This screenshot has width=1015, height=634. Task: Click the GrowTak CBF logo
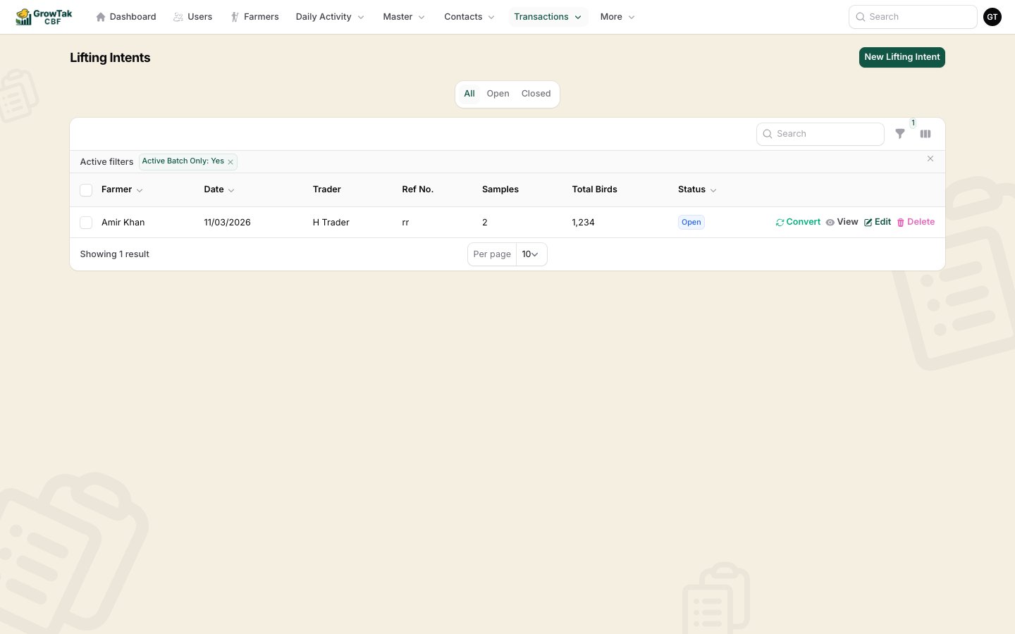coord(44,17)
